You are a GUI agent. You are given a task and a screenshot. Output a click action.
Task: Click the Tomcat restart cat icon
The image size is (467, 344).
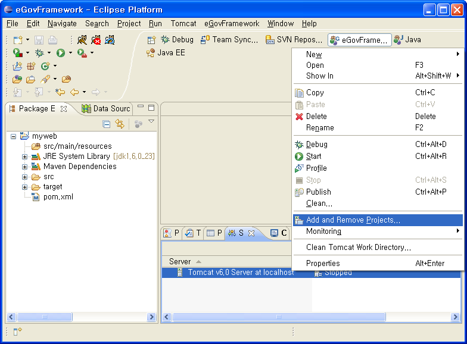tap(110, 40)
